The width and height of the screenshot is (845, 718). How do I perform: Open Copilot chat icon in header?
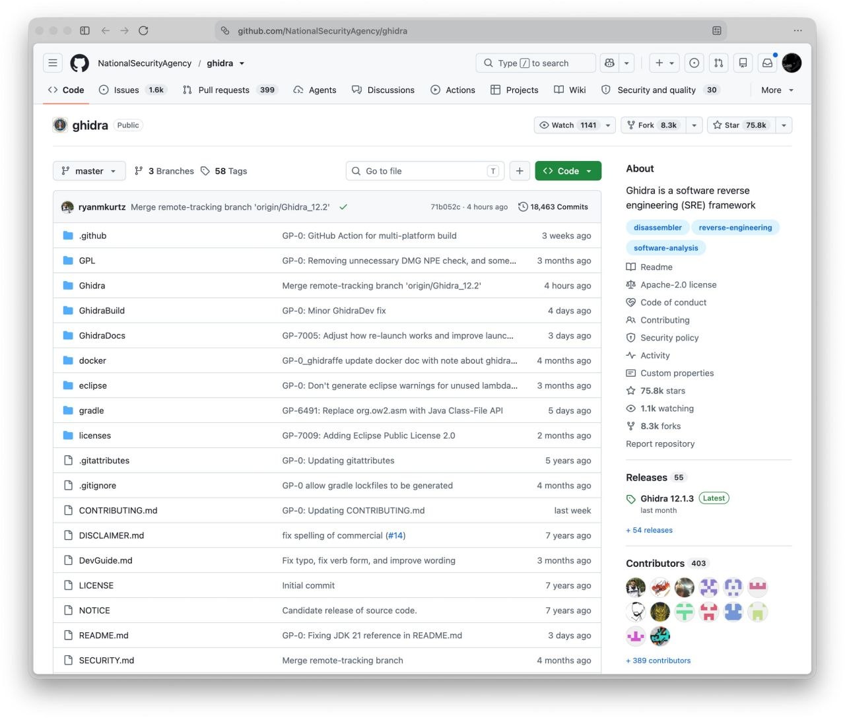(609, 63)
